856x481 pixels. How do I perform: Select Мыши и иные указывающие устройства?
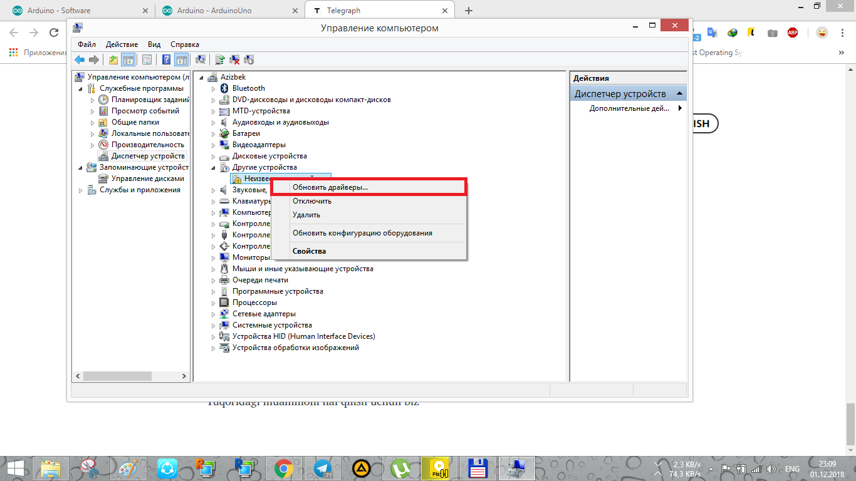coord(296,269)
